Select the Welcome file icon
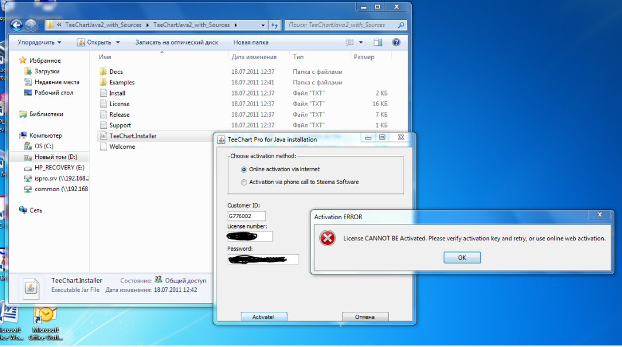Viewport: 622px width, 347px height. coord(103,147)
